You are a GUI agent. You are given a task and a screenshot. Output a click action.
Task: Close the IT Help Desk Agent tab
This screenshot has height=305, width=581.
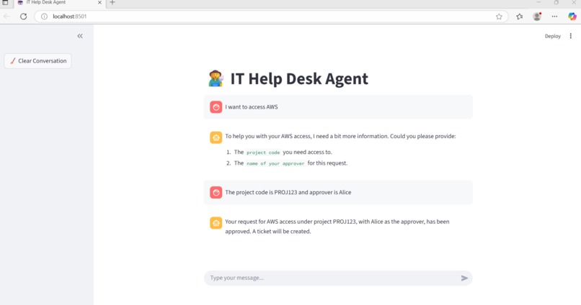pos(99,3)
